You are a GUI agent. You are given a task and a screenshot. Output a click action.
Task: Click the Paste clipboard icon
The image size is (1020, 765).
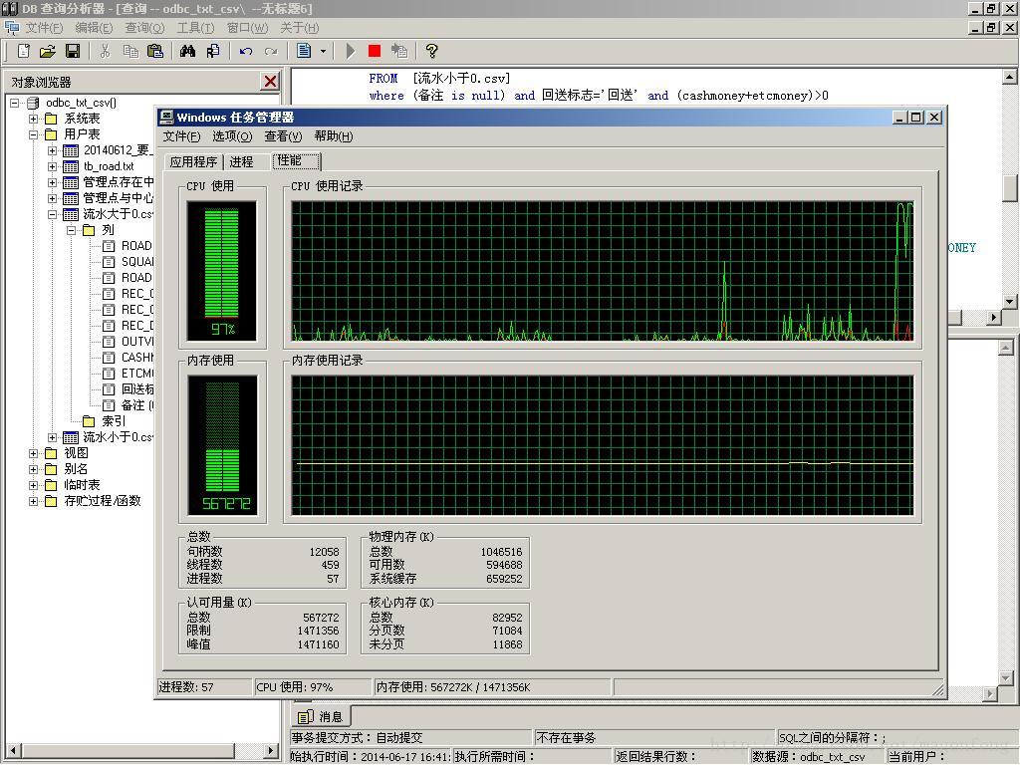pos(154,51)
